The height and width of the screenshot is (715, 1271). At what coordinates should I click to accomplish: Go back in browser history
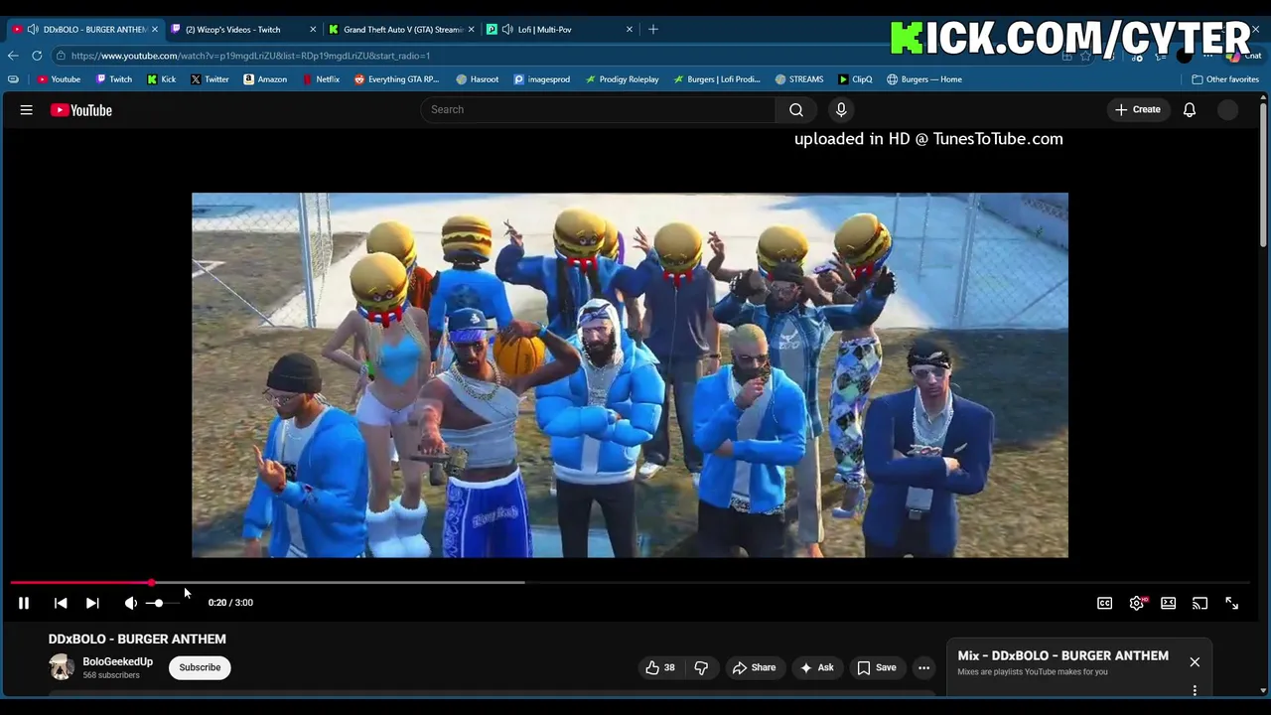[x=13, y=56]
